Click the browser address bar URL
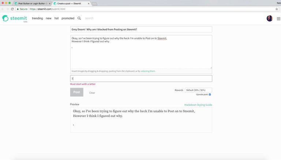 47,9
